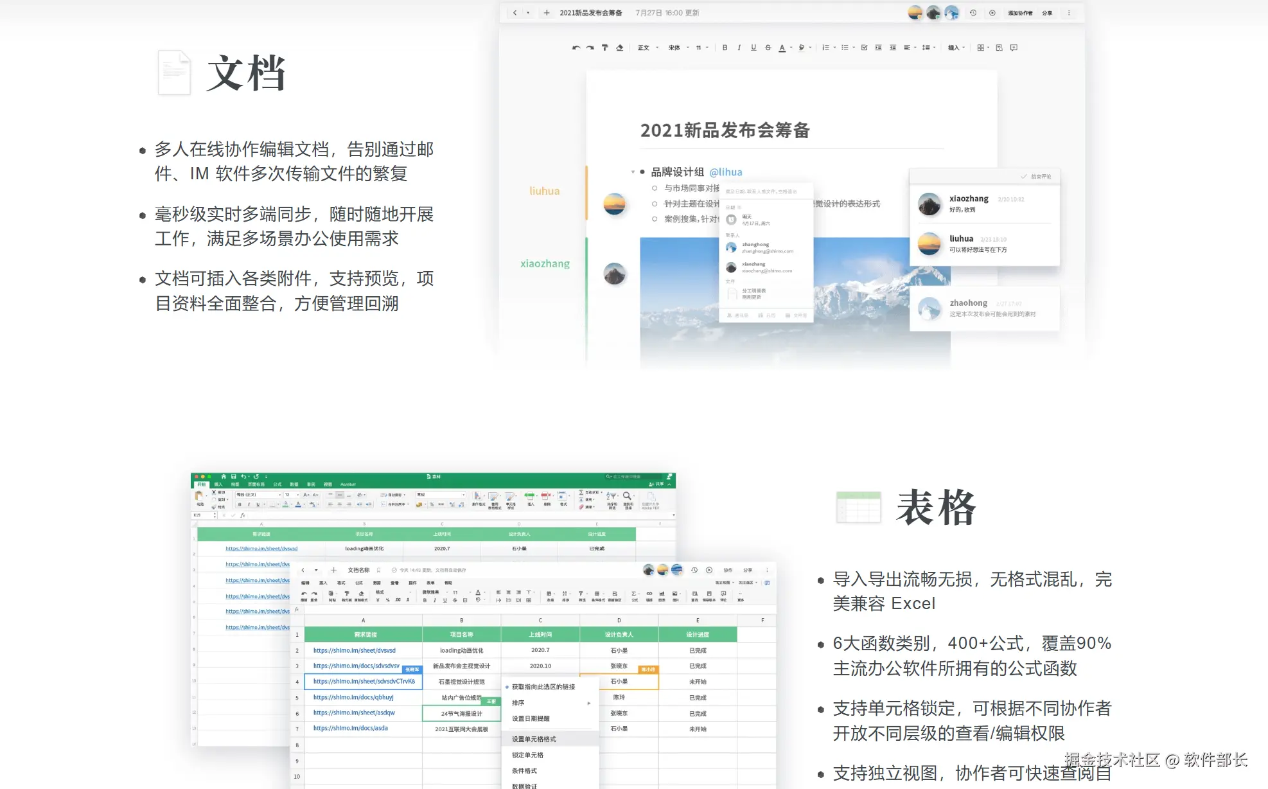The height and width of the screenshot is (789, 1268).
Task: Click the presentation play icon in document header
Action: (x=992, y=13)
